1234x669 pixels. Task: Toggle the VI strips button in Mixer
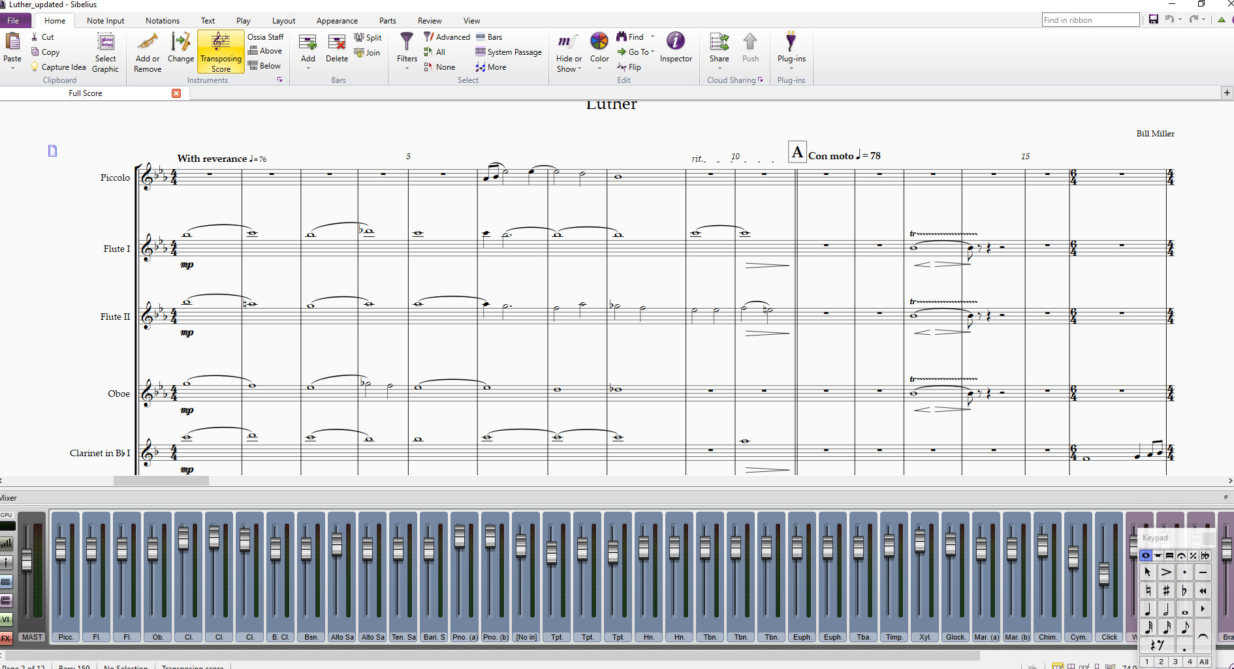6,619
